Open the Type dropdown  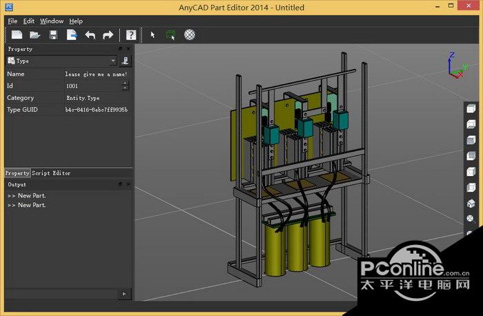point(61,61)
